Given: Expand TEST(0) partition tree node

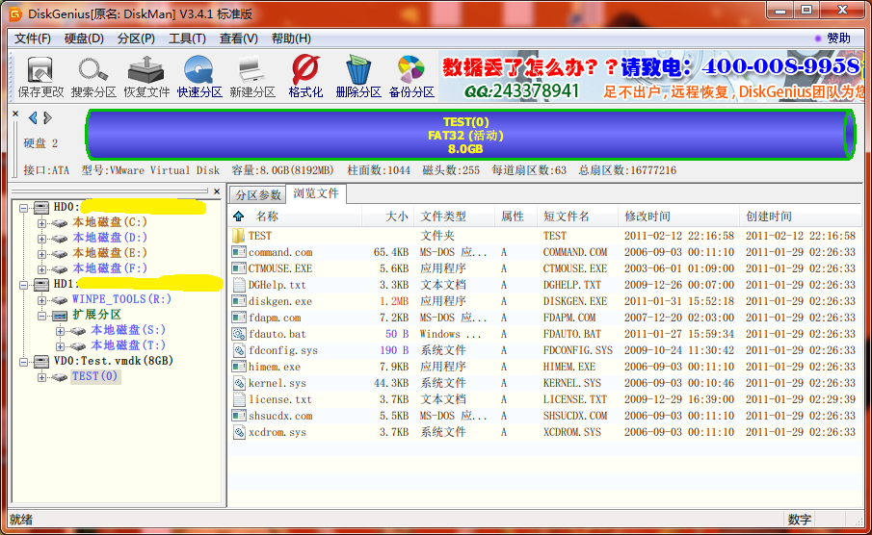Looking at the screenshot, I should click(41, 377).
